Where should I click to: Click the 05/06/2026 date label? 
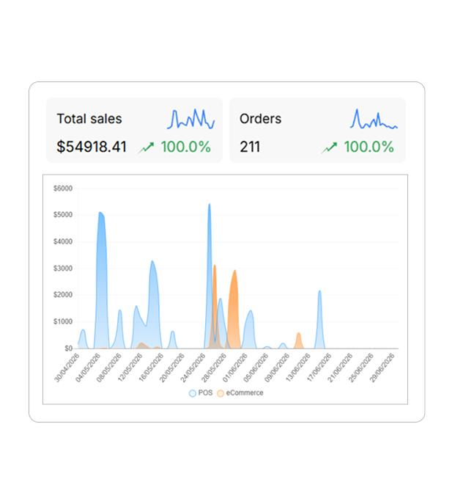pos(256,368)
